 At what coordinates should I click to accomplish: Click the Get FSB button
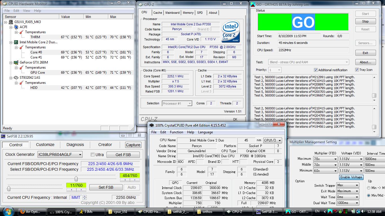click(x=123, y=154)
